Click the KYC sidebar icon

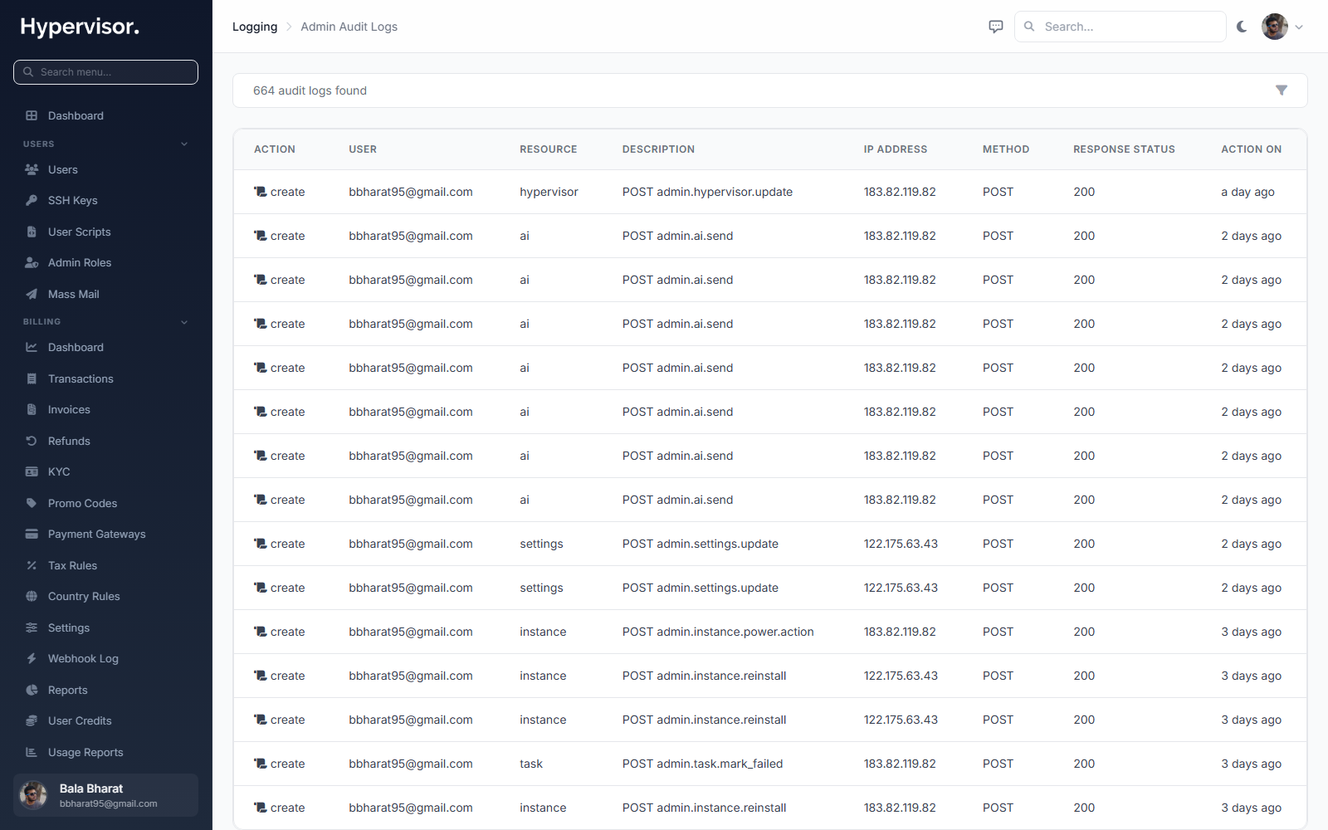(x=32, y=471)
